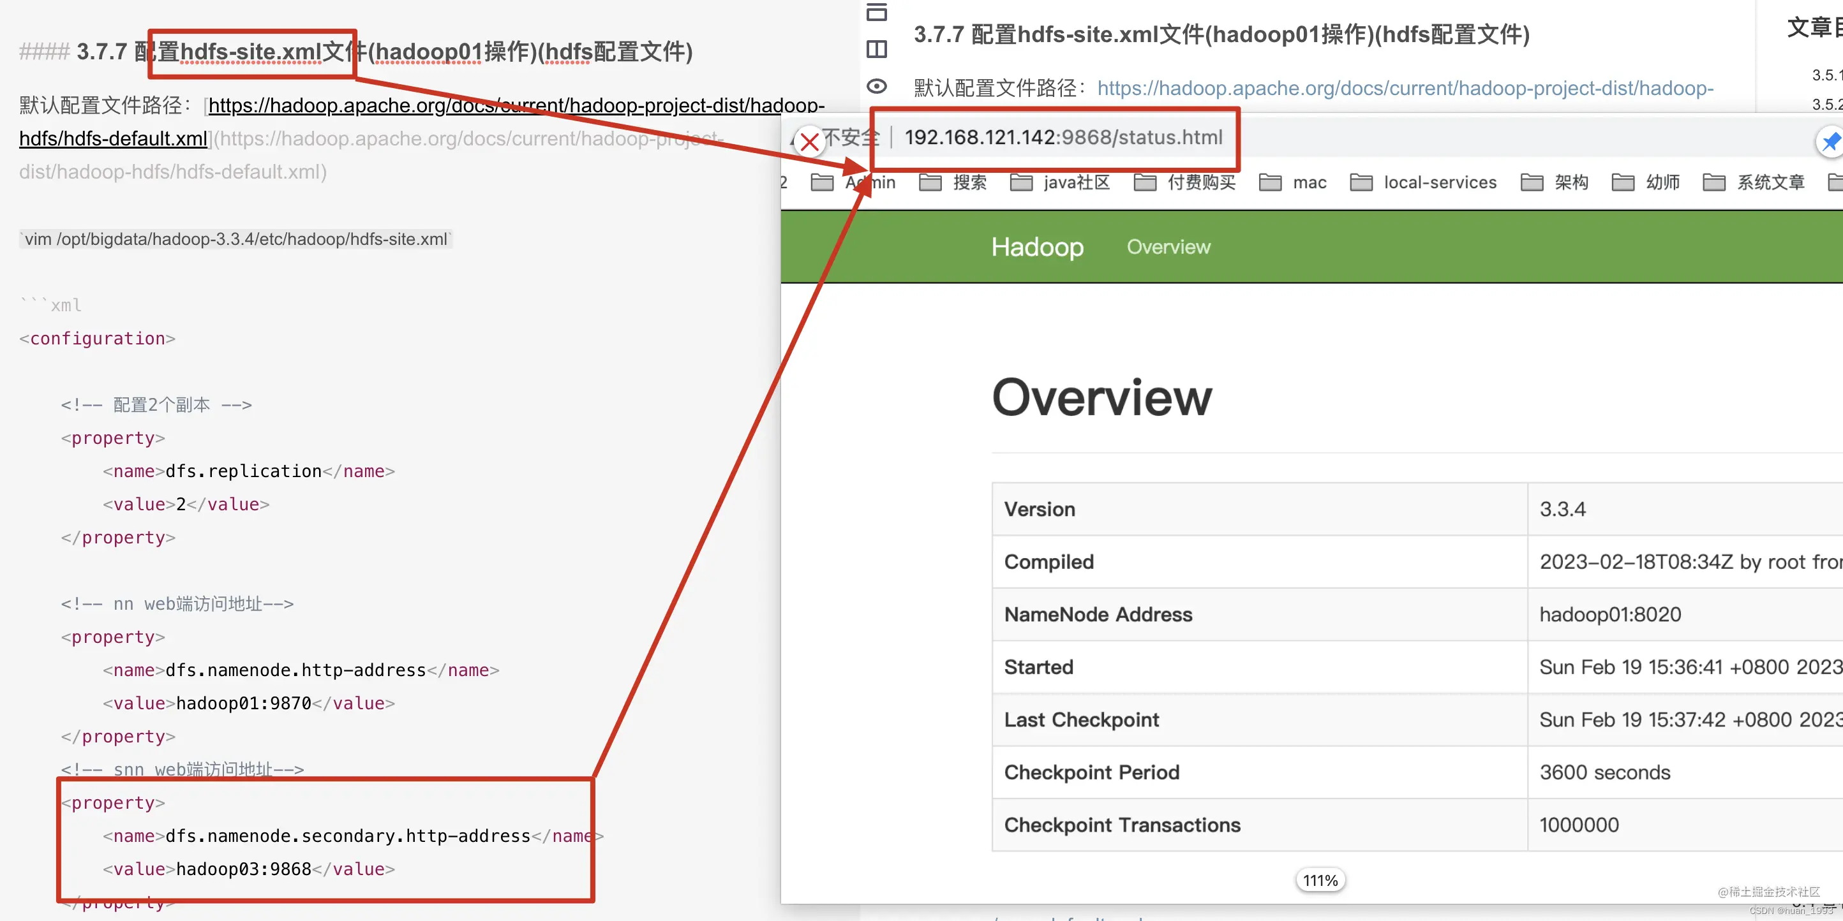Click the address bar with 192.168.121.142:9868/status.html
The image size is (1843, 921).
pos(1063,137)
